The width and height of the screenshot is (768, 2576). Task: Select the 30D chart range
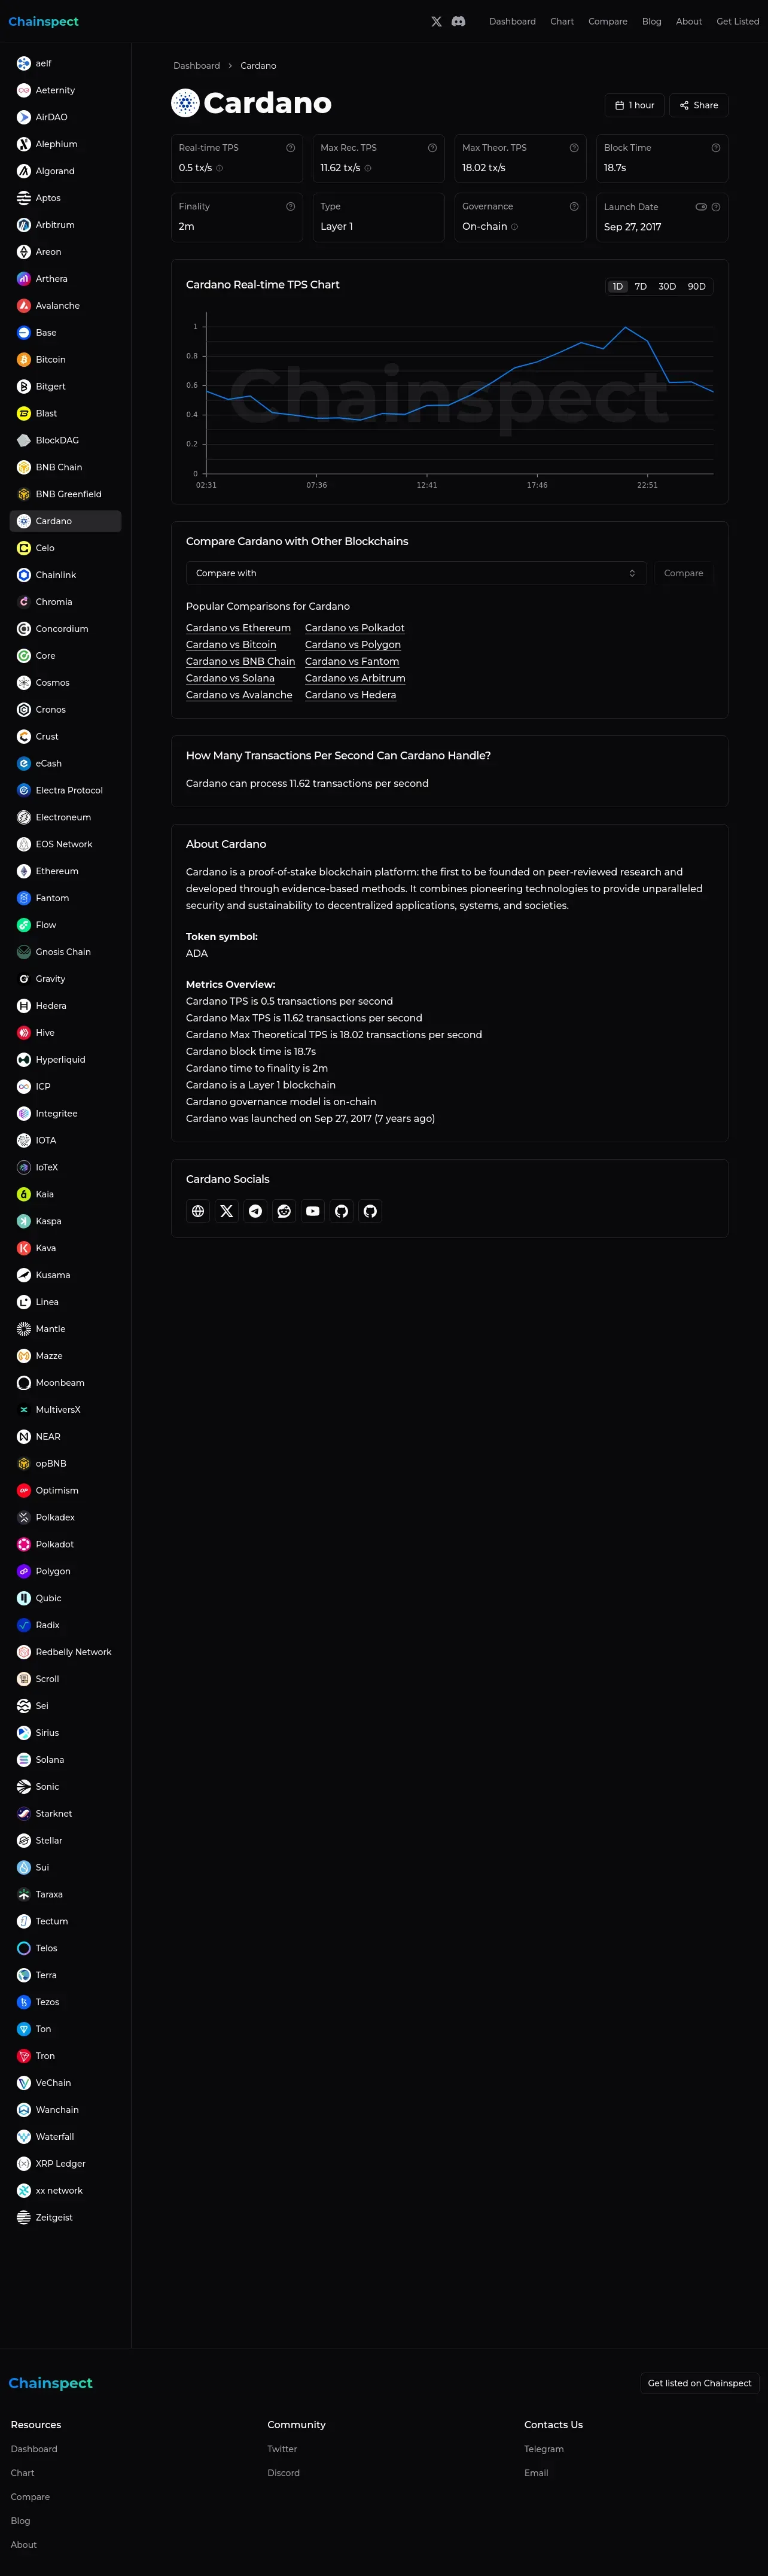[x=667, y=287]
